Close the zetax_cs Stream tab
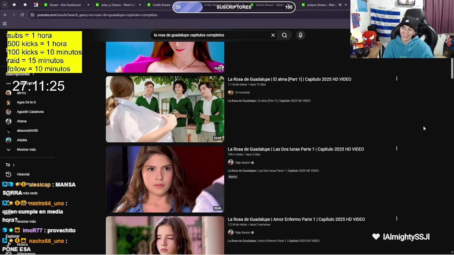 [x=140, y=5]
